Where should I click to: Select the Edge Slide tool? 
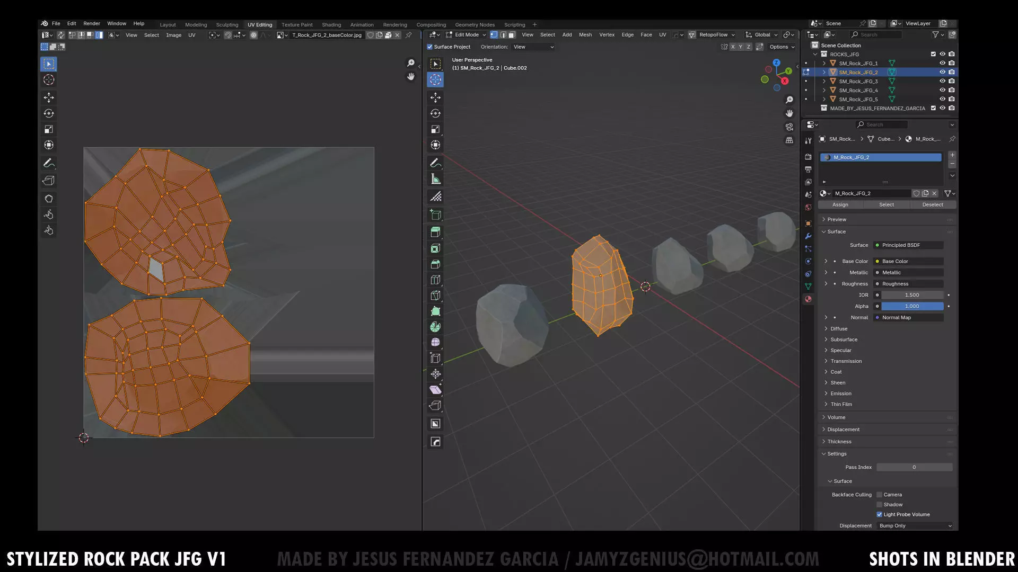pos(435,358)
